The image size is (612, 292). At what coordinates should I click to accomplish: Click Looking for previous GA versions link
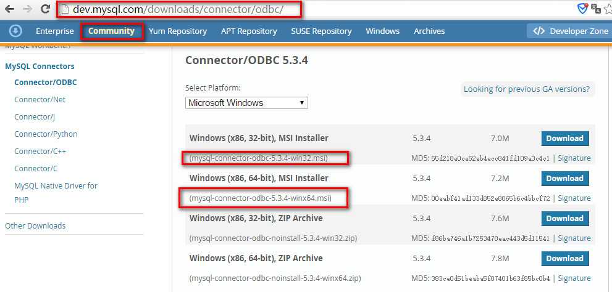[527, 89]
